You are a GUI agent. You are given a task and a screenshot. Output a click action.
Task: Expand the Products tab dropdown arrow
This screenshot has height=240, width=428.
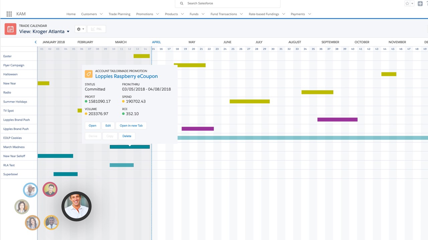tap(182, 14)
